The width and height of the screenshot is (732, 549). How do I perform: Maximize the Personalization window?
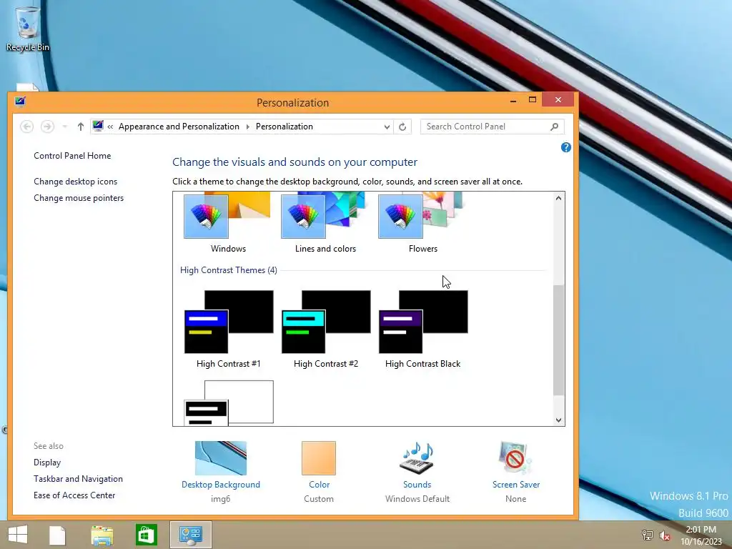[x=532, y=100]
